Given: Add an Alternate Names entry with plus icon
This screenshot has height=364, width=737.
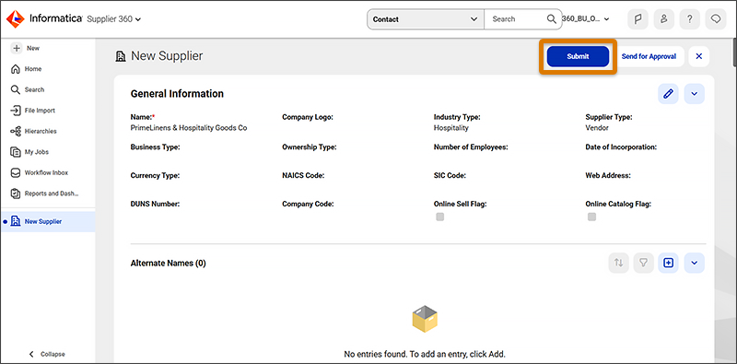Looking at the screenshot, I should coord(669,263).
